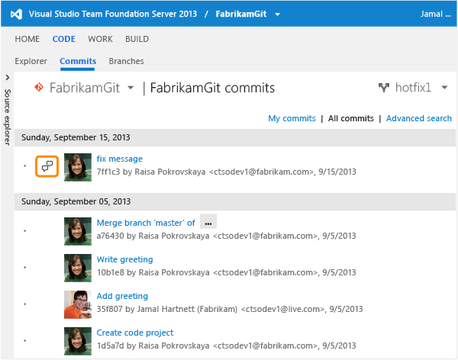Select the Commits tab
The height and width of the screenshot is (360, 458).
pyautogui.click(x=78, y=61)
